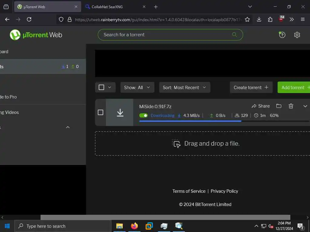Click Create torrent button
310x232 pixels.
point(251,87)
